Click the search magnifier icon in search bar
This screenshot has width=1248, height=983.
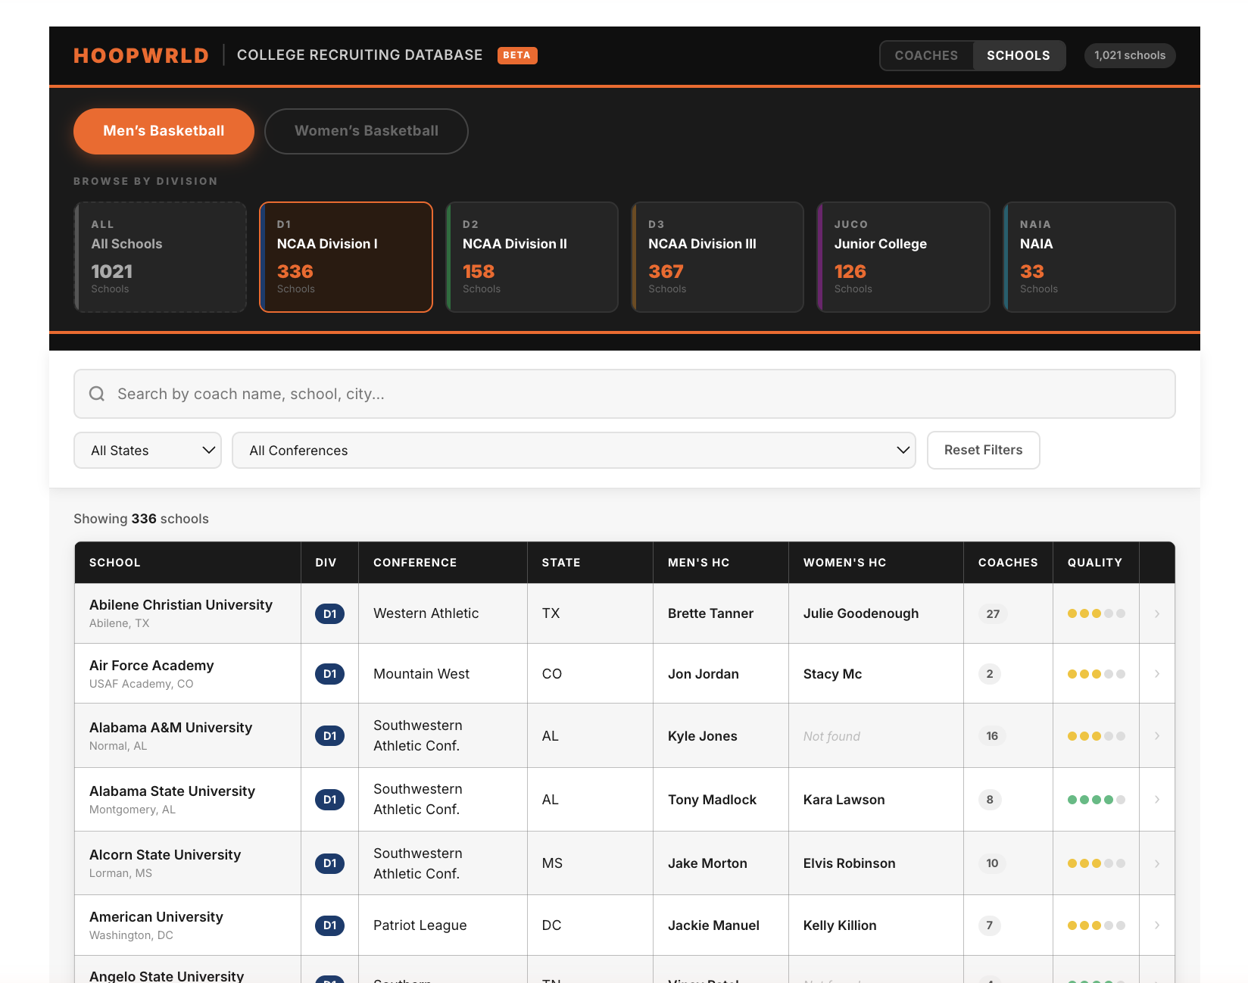[96, 393]
